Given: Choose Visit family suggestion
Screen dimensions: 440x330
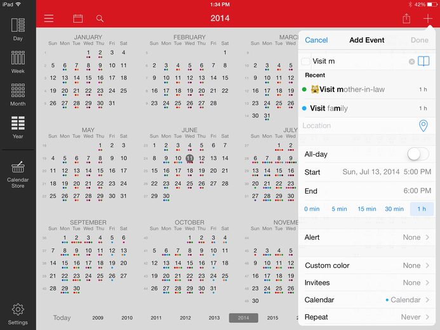Looking at the screenshot, I should point(367,109).
